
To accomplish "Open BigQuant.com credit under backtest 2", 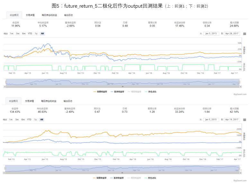I will click(240, 181).
